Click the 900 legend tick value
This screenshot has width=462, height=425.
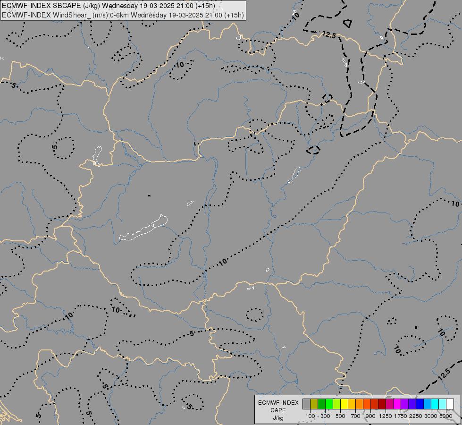tap(370, 416)
